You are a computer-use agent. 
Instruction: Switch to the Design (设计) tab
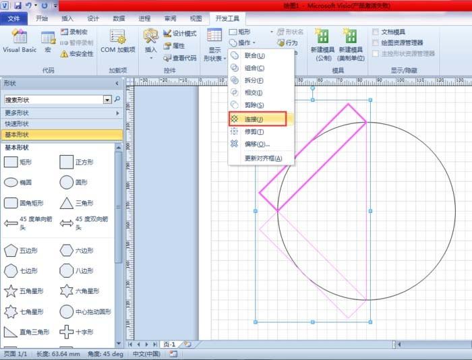[93, 19]
